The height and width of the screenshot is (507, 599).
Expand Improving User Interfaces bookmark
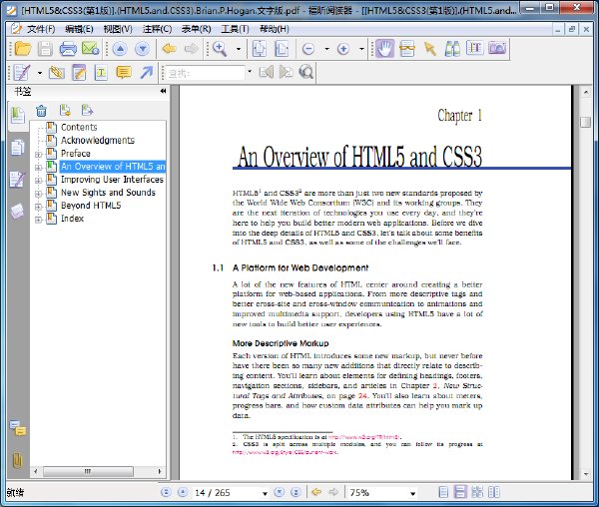pos(38,181)
